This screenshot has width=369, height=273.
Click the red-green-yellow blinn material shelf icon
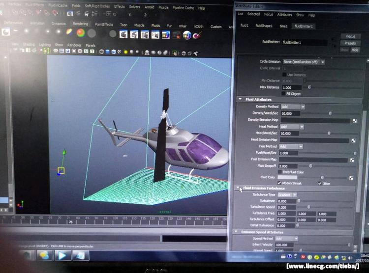tap(81, 33)
